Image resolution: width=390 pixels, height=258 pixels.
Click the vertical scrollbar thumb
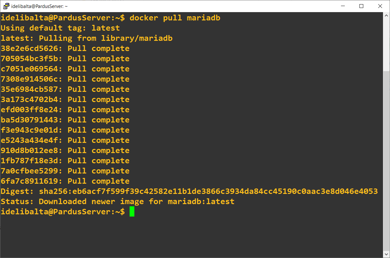point(386,159)
